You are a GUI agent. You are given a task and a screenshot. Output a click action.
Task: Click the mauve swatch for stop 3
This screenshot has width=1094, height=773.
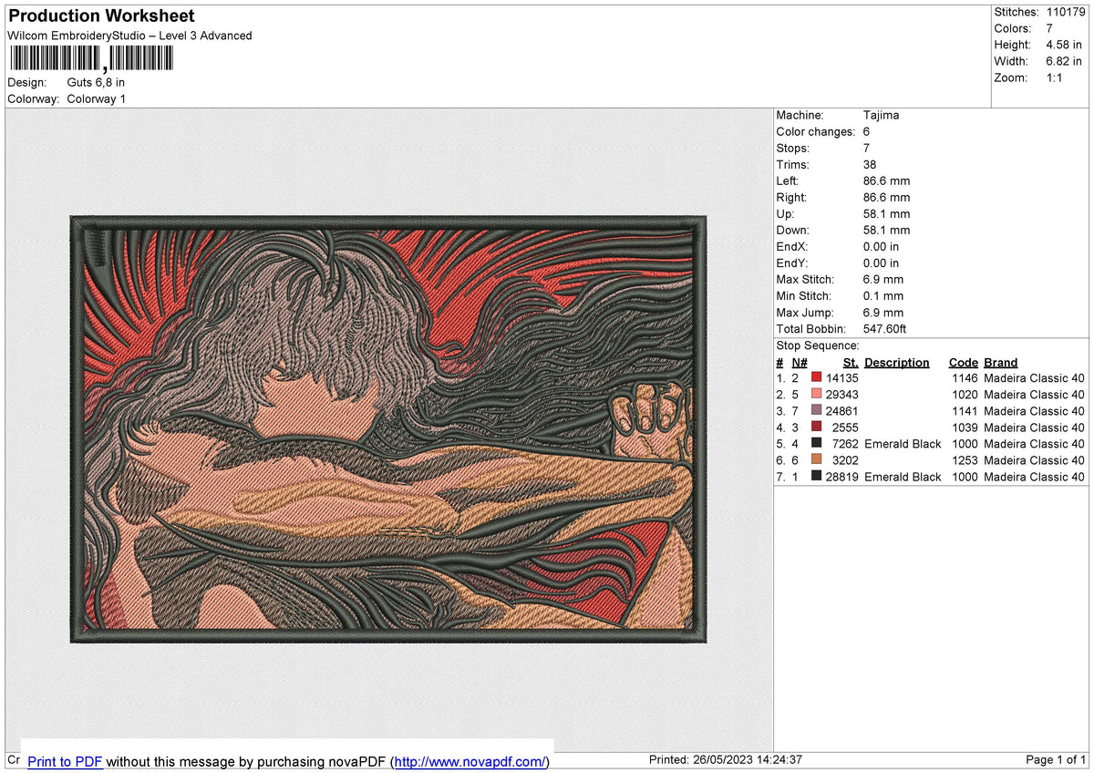817,411
